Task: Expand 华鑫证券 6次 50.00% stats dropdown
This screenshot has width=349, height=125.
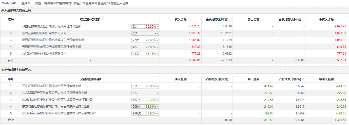Action: (x=145, y=26)
